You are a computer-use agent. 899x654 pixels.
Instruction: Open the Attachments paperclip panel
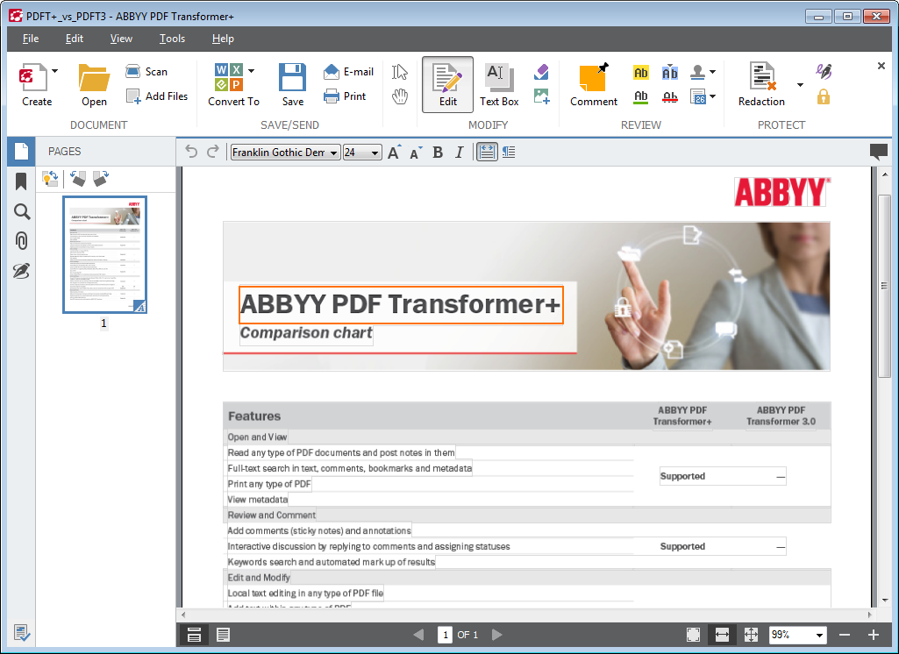click(21, 241)
